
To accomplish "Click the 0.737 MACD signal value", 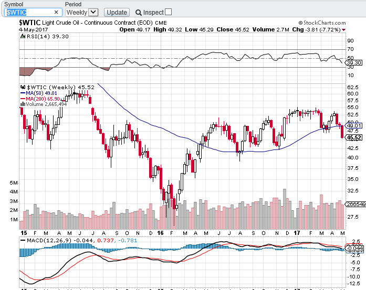I will point(104,240).
